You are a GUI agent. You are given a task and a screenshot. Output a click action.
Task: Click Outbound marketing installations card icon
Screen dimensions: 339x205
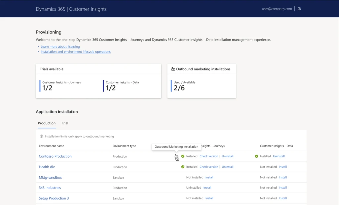[x=173, y=69]
